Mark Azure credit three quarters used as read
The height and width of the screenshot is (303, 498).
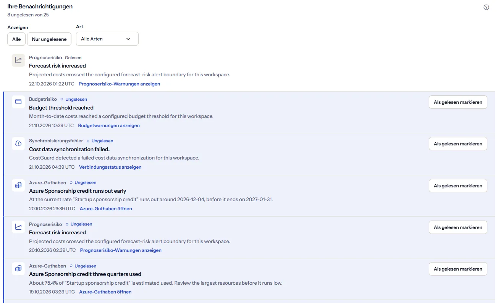pyautogui.click(x=458, y=269)
